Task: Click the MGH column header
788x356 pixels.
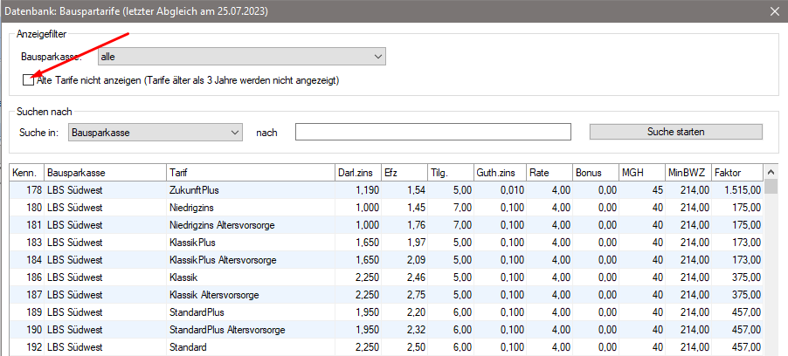Action: pos(642,172)
